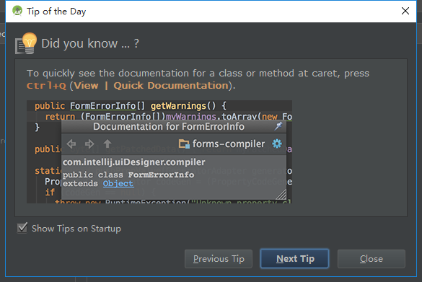Show the Next Tip
The height and width of the screenshot is (282, 422).
[x=295, y=259]
